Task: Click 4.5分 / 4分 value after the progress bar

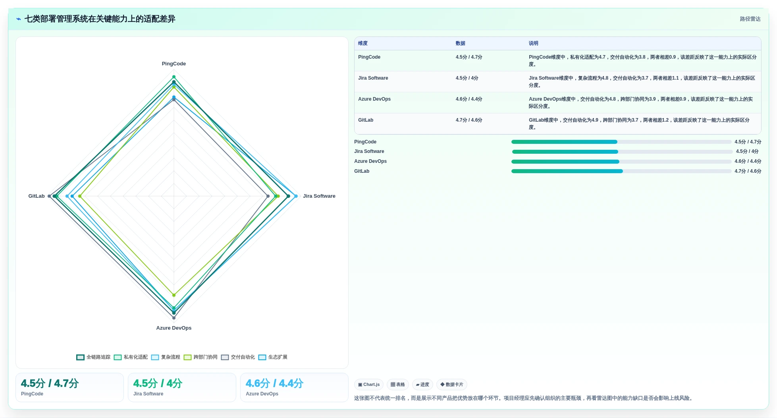Action: (747, 151)
